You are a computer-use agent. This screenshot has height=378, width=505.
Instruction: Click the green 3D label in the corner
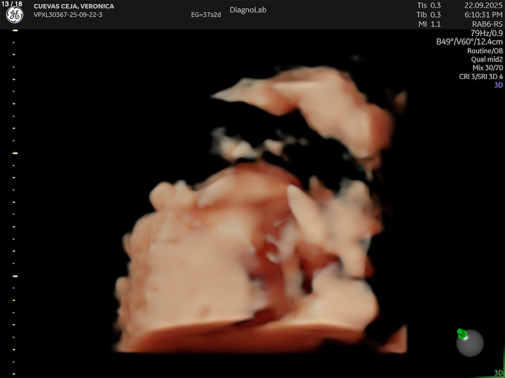(498, 373)
